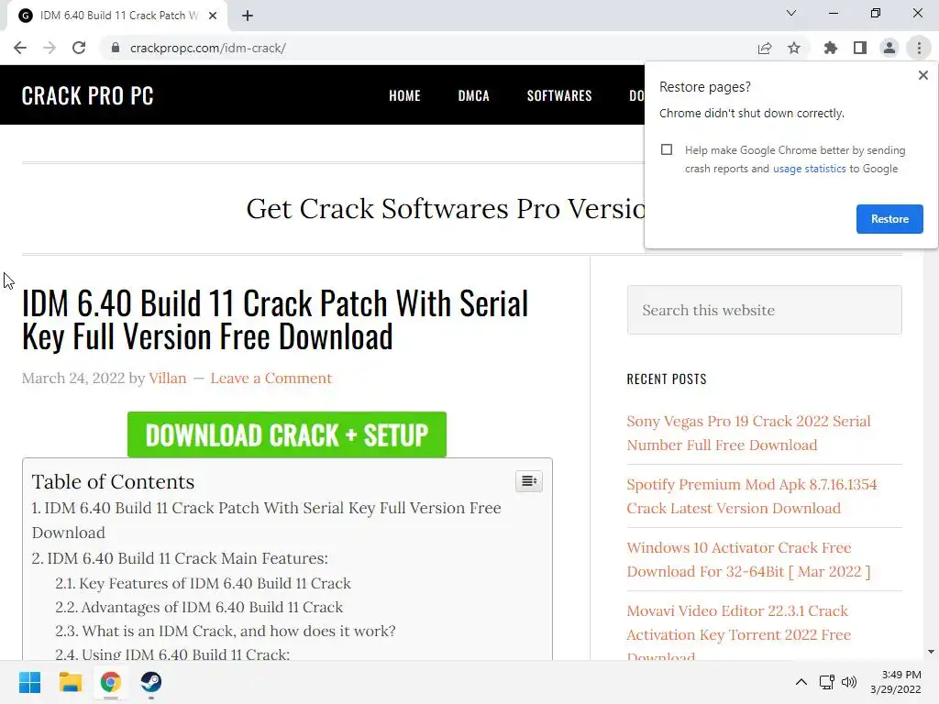Open the clock showing 3:49 PM

click(896, 682)
